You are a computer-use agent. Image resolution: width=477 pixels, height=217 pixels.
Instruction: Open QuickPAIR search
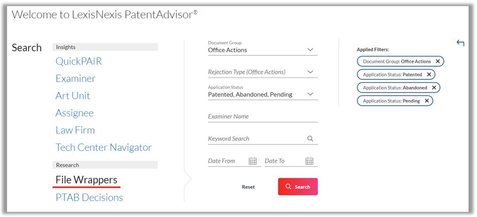[x=79, y=62]
